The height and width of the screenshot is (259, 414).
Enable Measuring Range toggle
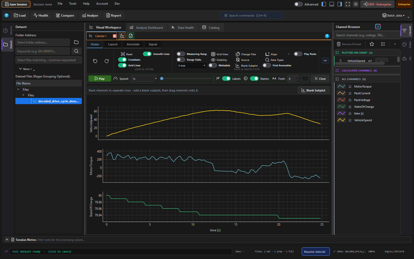181,54
